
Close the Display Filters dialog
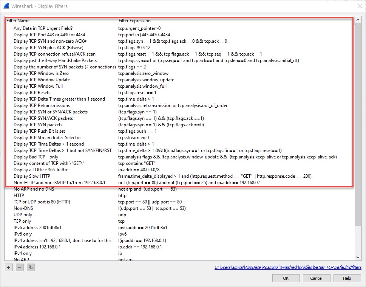[359, 6]
